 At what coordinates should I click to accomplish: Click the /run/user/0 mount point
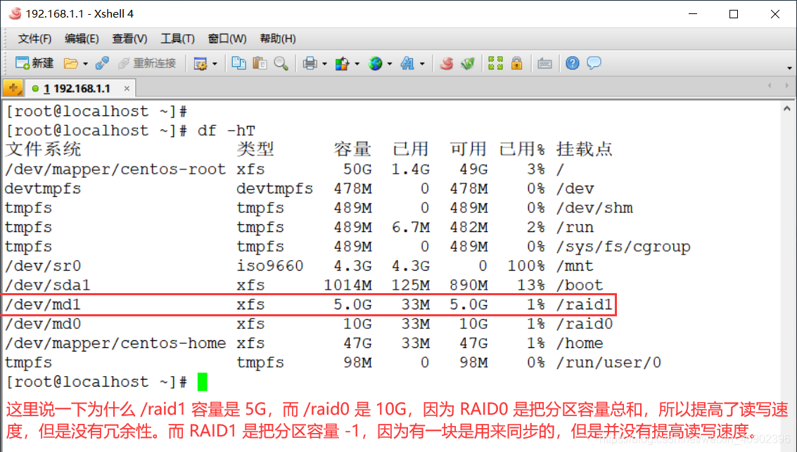(609, 363)
